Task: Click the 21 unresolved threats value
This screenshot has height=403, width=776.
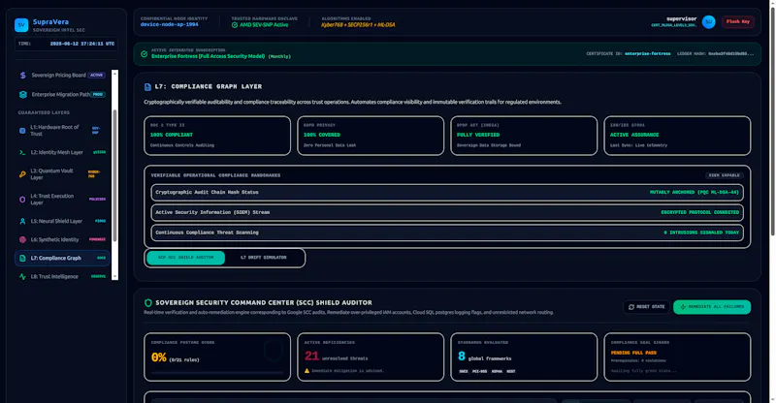Action: click(311, 356)
